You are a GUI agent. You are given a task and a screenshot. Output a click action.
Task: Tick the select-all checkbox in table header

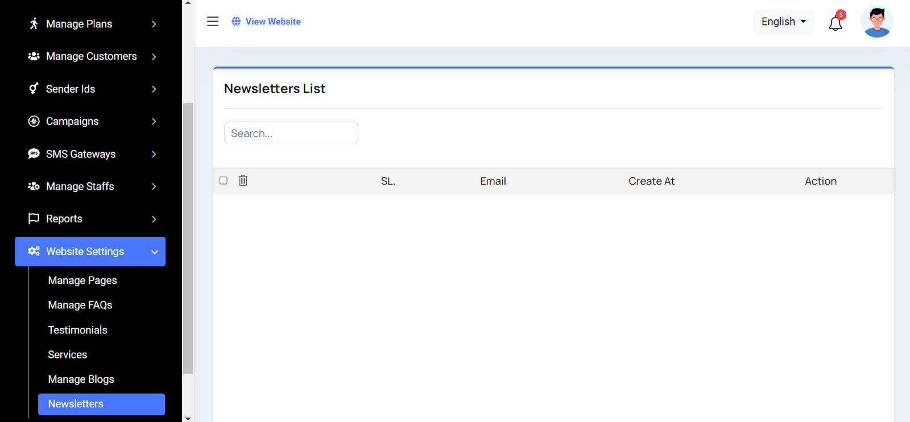(224, 181)
